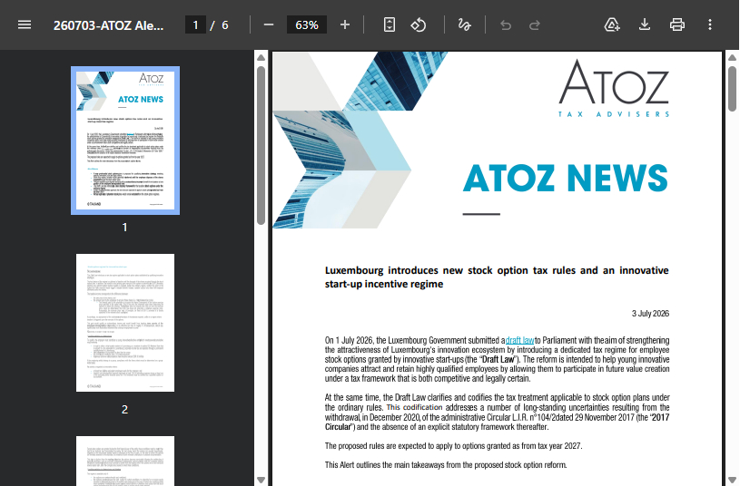740x486 pixels.
Task: Click the undo arrow icon
Action: click(506, 25)
